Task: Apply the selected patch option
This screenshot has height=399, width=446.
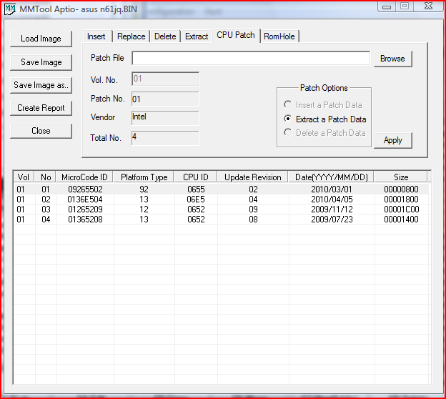Action: [392, 140]
